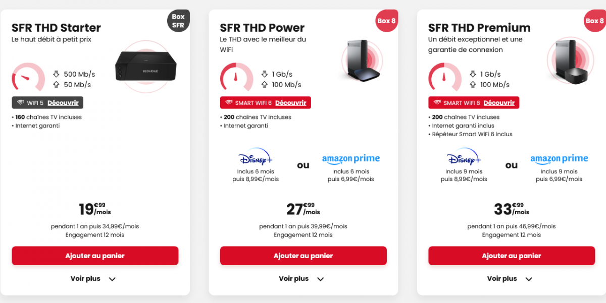This screenshot has height=303, width=606.
Task: Click the Box SFR round badge
Action: click(178, 21)
